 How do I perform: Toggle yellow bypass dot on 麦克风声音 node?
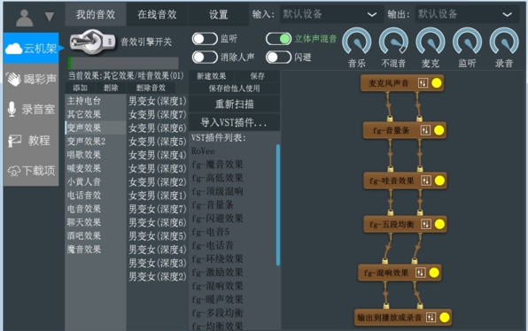[x=437, y=83]
